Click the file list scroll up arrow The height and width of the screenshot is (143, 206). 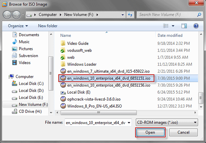click(x=201, y=34)
